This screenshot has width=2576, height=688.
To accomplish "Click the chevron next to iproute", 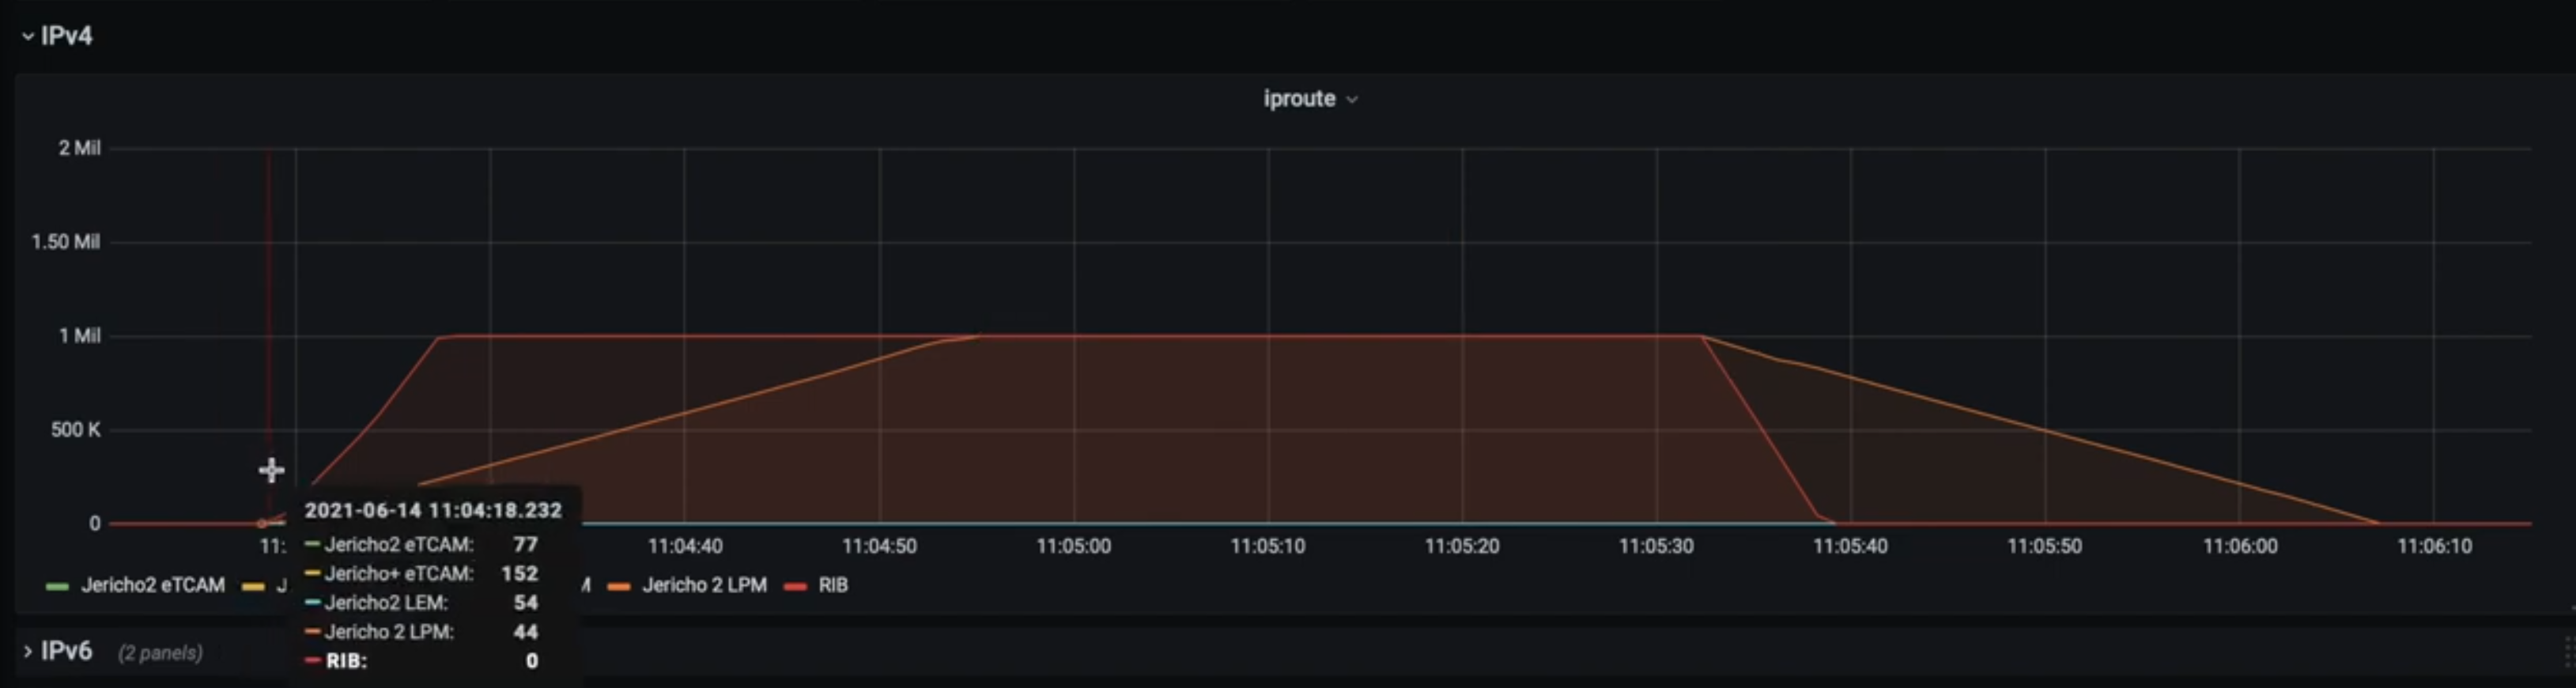I will pos(1352,99).
